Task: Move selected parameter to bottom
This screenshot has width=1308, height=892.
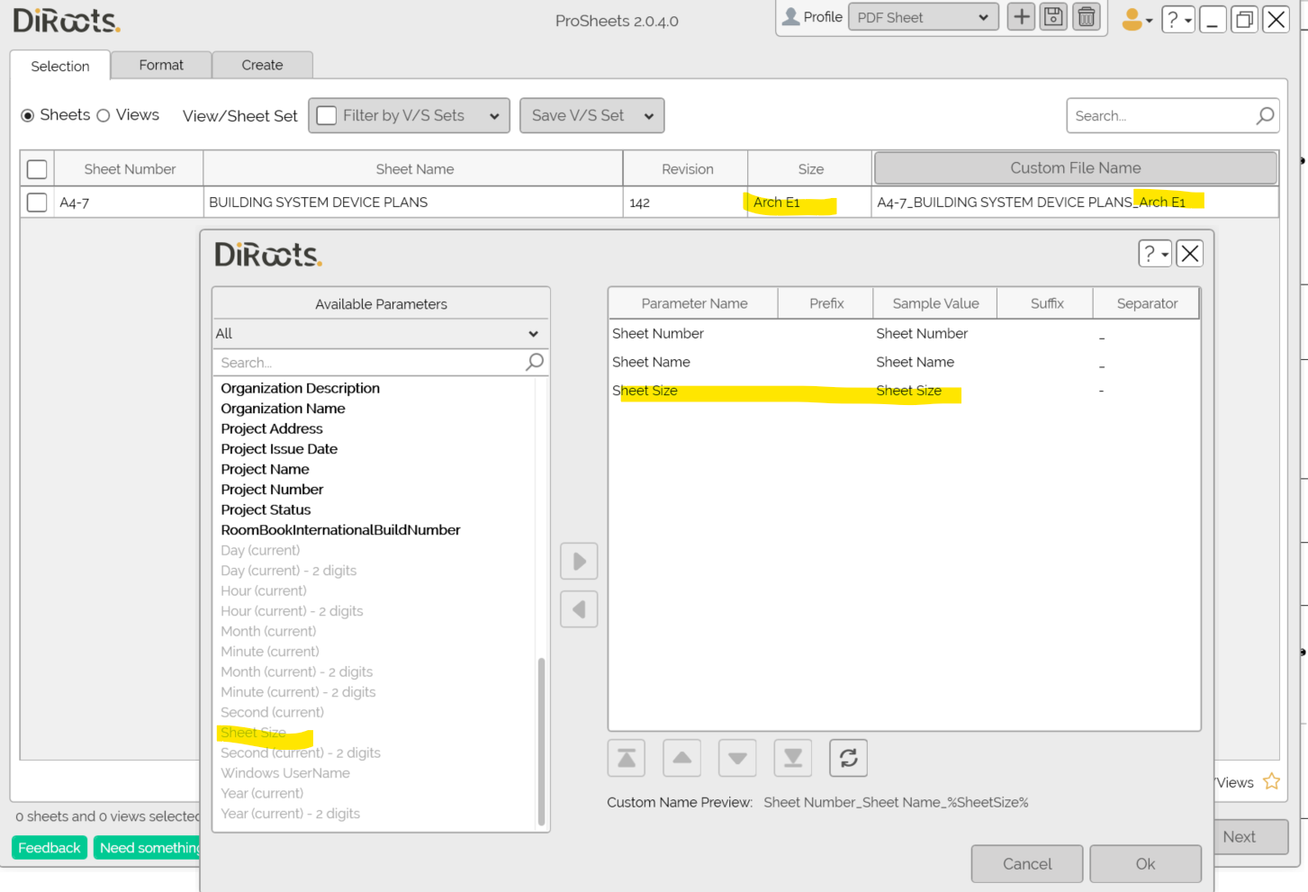Action: tap(793, 758)
